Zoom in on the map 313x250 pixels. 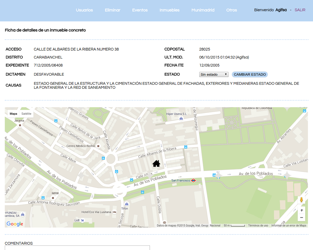[301, 210]
